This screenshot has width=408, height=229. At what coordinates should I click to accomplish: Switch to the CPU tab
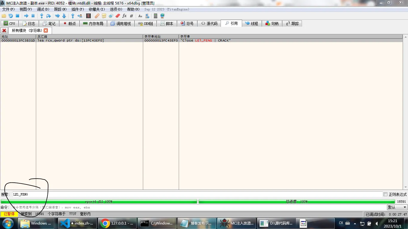(9, 24)
